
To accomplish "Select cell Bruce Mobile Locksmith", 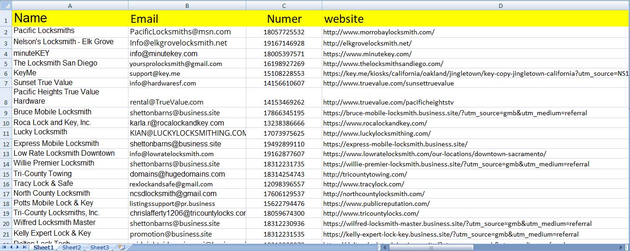I will (x=70, y=112).
